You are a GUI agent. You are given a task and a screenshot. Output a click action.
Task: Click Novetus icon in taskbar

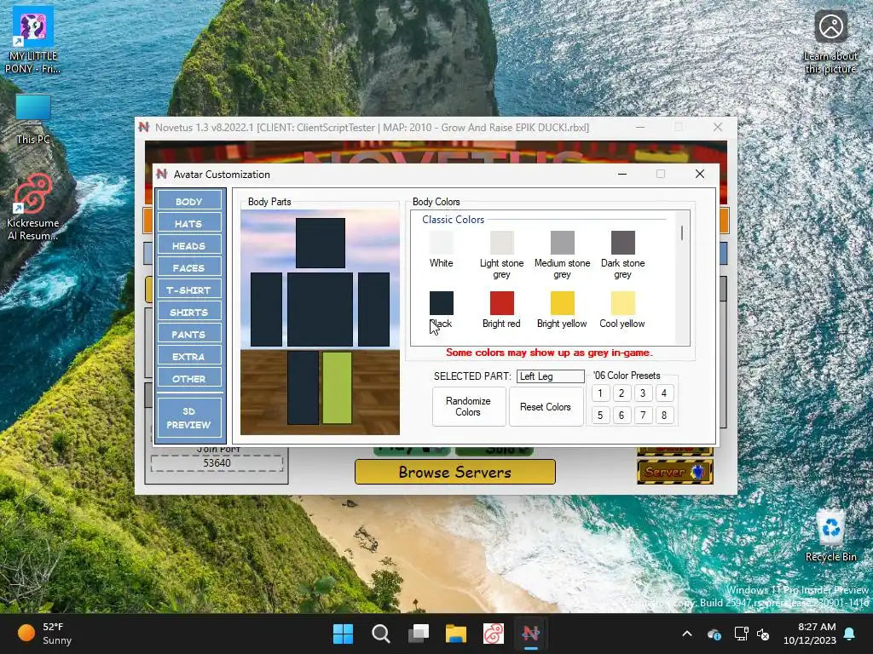click(531, 634)
